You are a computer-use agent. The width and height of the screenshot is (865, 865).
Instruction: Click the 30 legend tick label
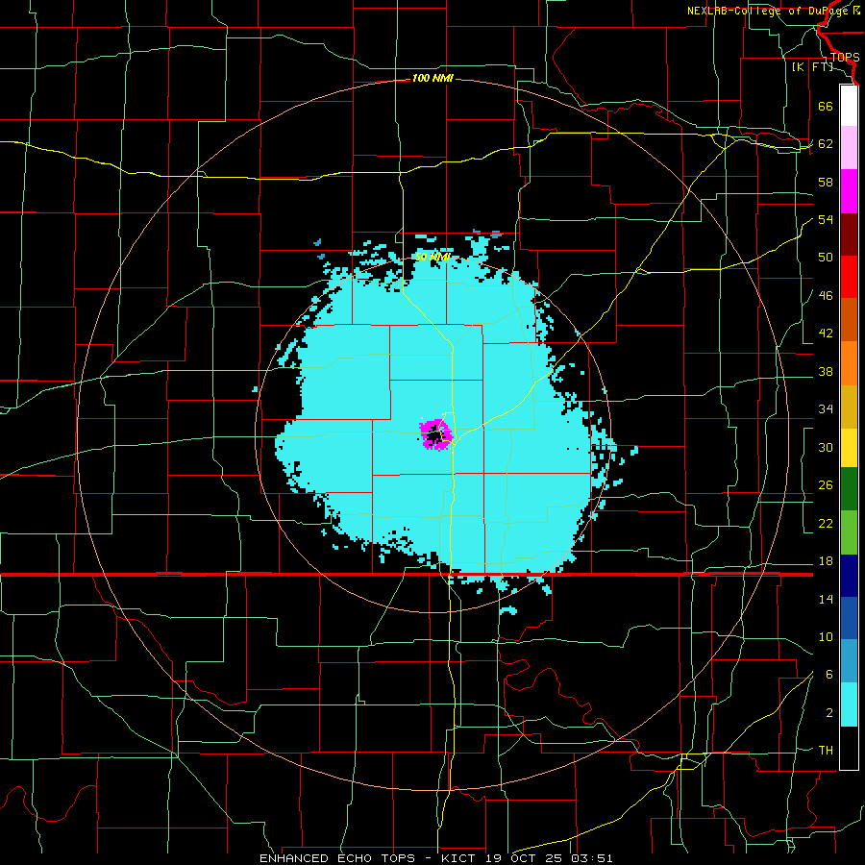pos(826,447)
